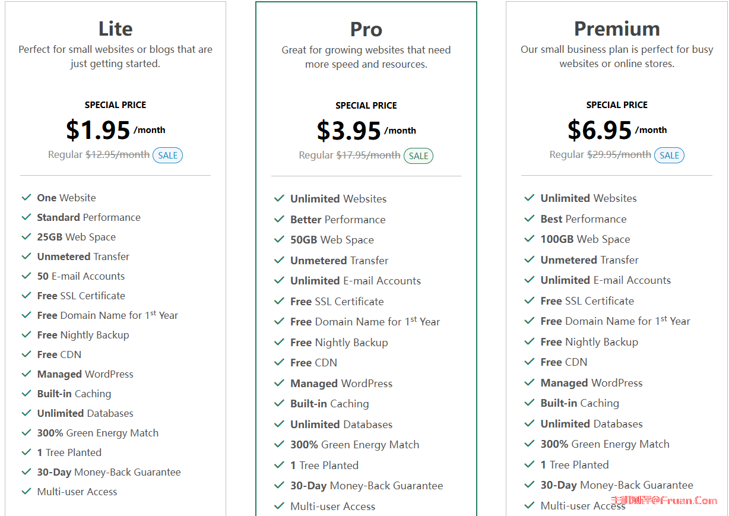Click the SALE badge under Pro plan
The height and width of the screenshot is (516, 729).
tap(419, 156)
